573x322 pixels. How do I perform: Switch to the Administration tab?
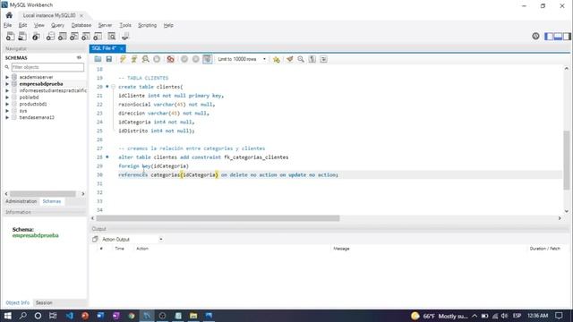[21, 201]
